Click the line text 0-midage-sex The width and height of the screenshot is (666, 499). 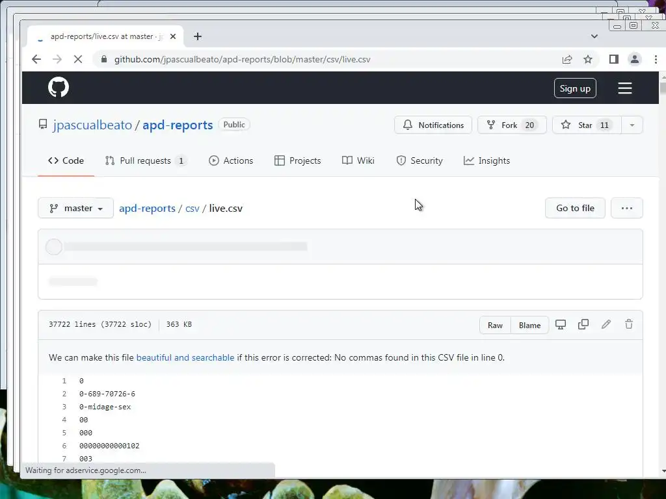point(105,407)
